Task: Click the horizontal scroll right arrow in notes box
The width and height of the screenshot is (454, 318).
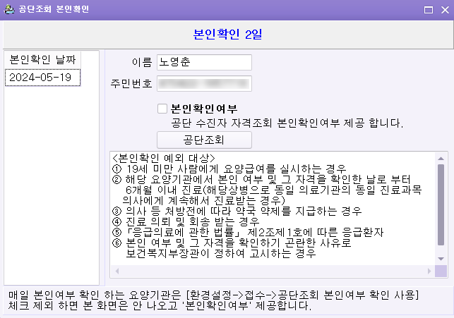Action: coord(428,271)
